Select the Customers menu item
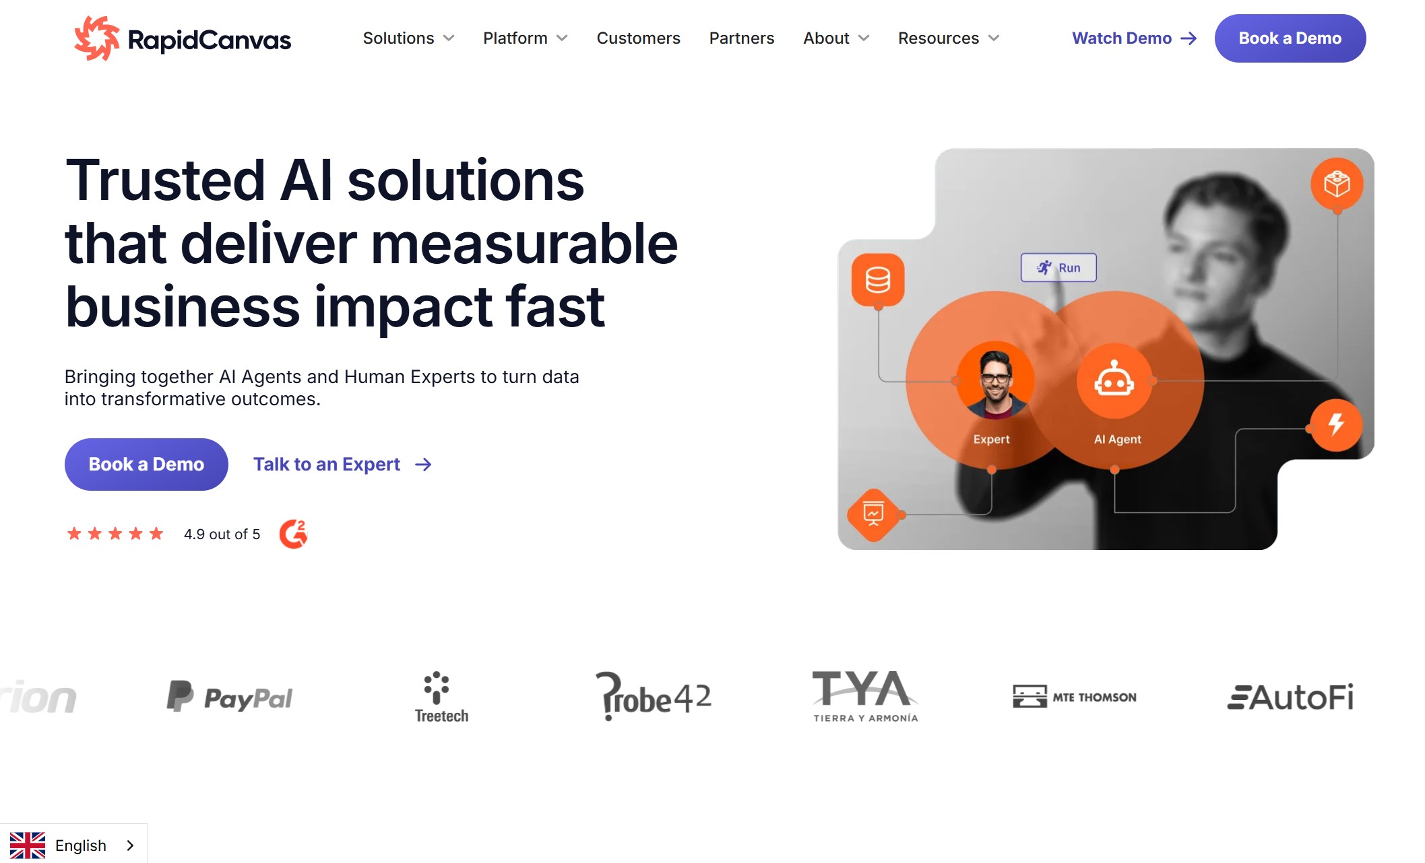The height and width of the screenshot is (863, 1425). pos(638,38)
